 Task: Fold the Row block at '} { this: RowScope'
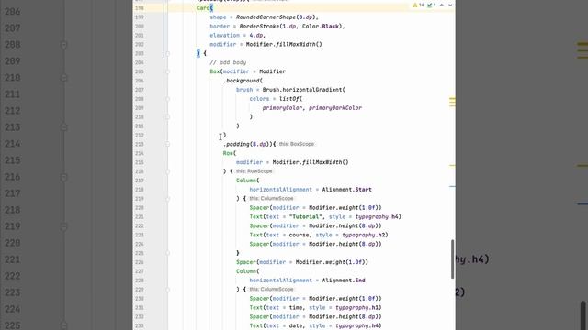pyautogui.click(x=167, y=171)
